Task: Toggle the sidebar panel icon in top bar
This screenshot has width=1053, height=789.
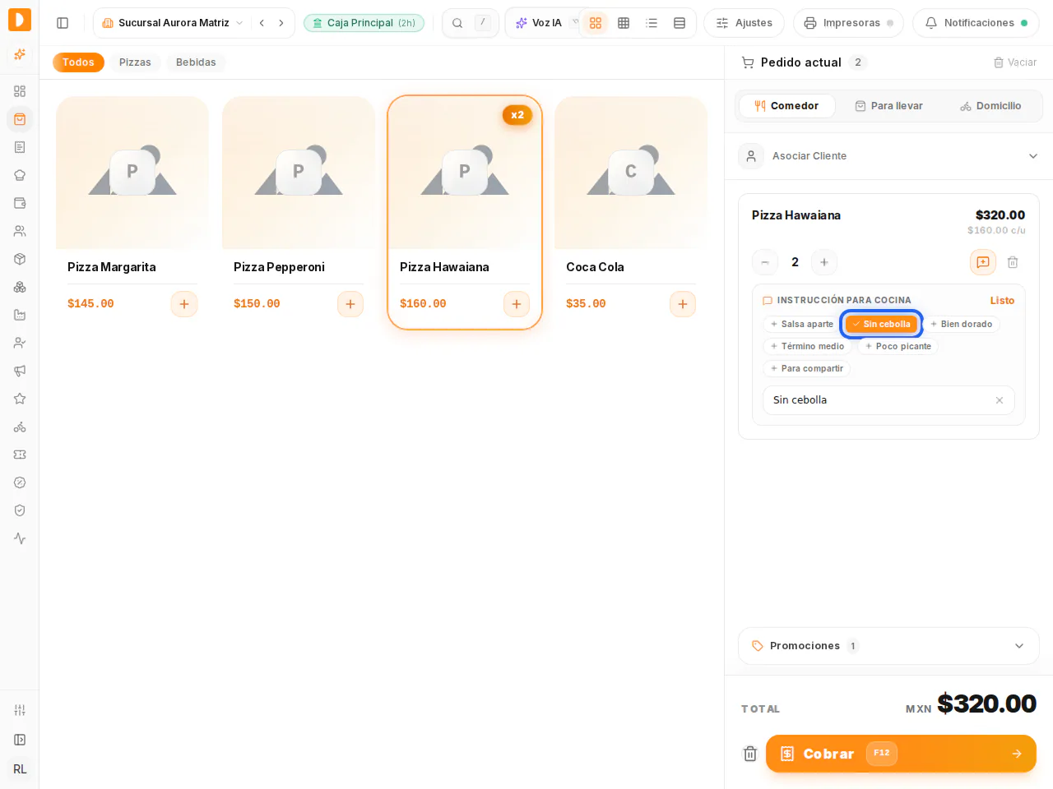Action: pos(63,23)
